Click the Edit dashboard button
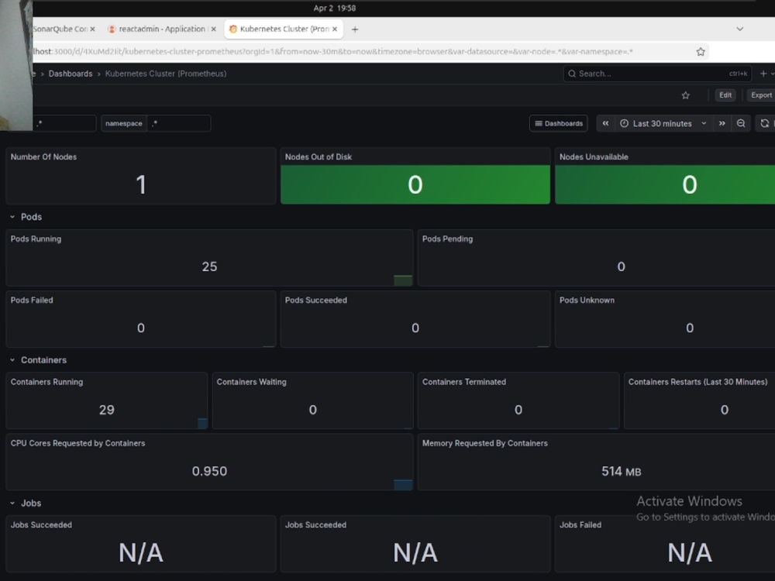 click(x=725, y=95)
